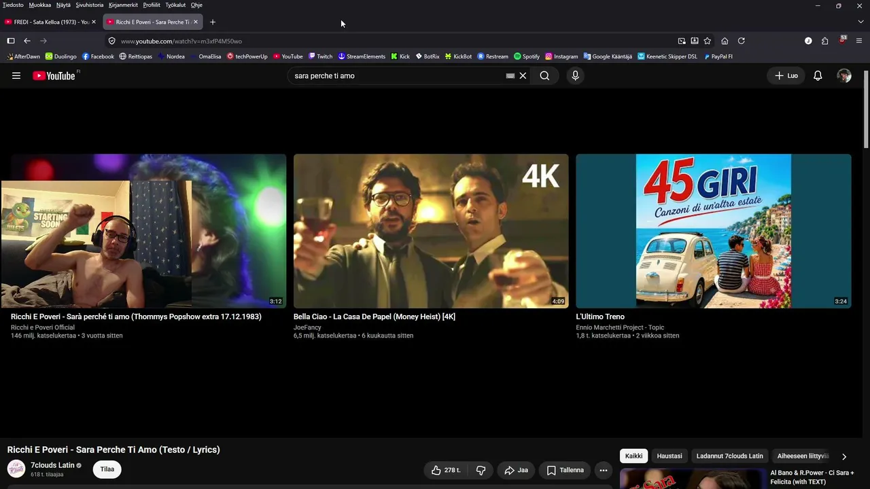This screenshot has height=489, width=870.
Task: Open the Google Kääntäjä bookmark
Action: pos(608,56)
